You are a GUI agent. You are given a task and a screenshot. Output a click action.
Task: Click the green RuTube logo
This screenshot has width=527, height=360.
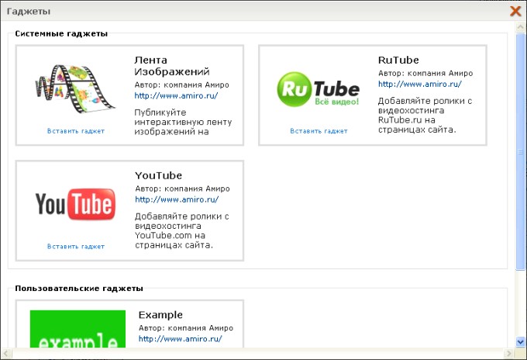[x=319, y=90]
